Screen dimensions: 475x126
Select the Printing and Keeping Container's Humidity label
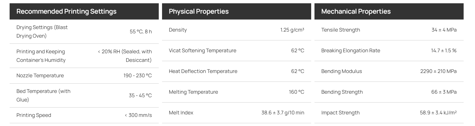41,56
